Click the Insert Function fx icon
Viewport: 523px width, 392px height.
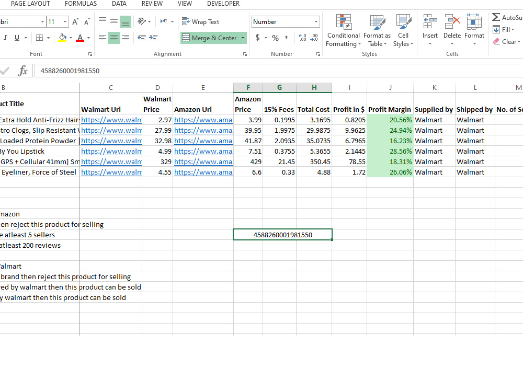(x=22, y=71)
